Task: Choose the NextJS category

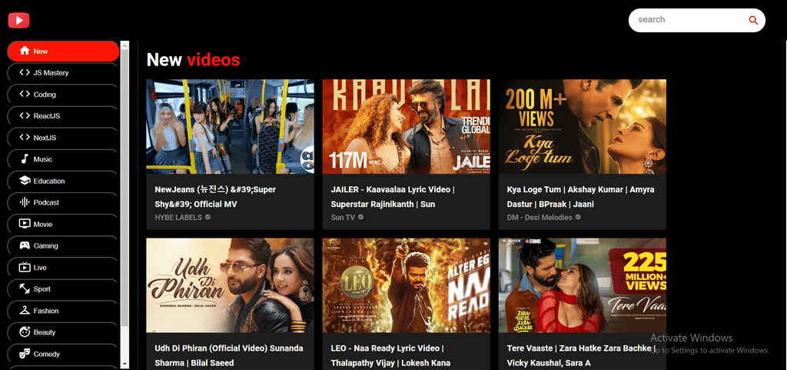Action: point(63,138)
